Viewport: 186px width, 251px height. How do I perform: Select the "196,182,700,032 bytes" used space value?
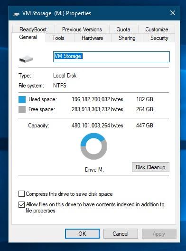click(x=97, y=99)
